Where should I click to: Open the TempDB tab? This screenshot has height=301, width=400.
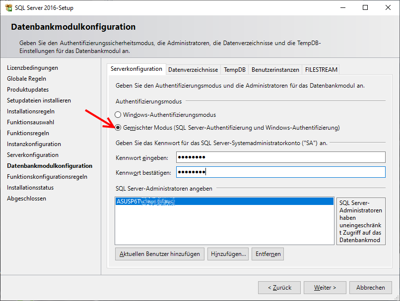(234, 70)
